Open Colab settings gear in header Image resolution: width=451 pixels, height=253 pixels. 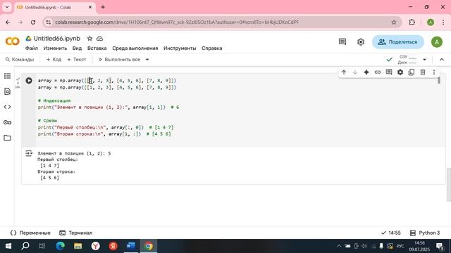360,42
